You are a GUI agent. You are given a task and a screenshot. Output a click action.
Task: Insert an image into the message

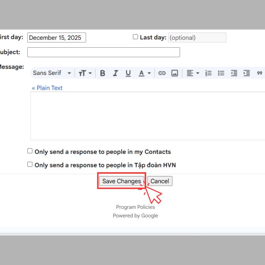[x=175, y=73]
